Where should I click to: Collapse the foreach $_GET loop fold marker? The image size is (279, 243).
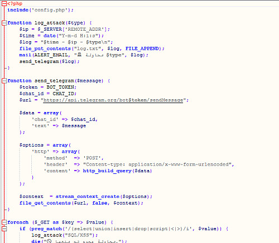4,222
